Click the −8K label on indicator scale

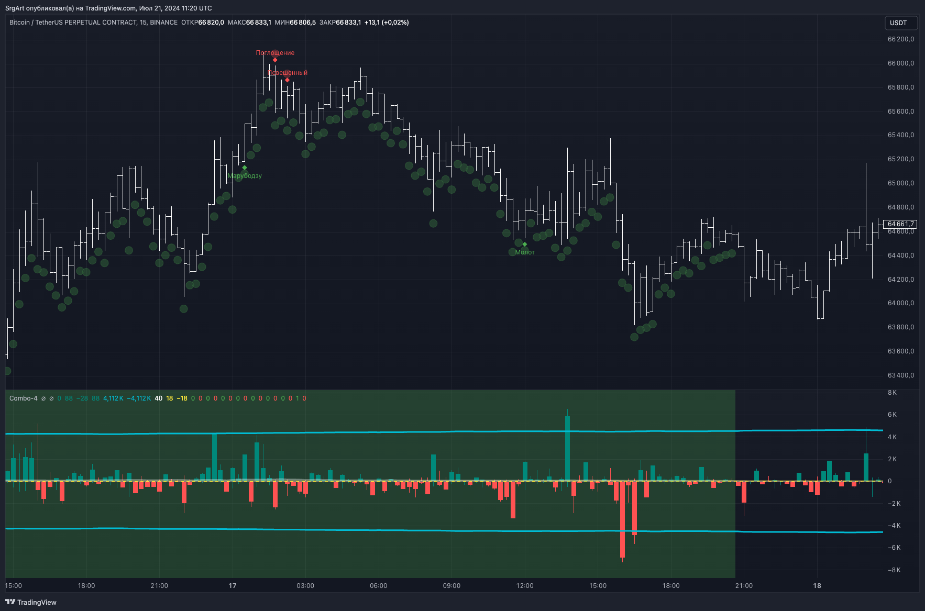(x=894, y=570)
